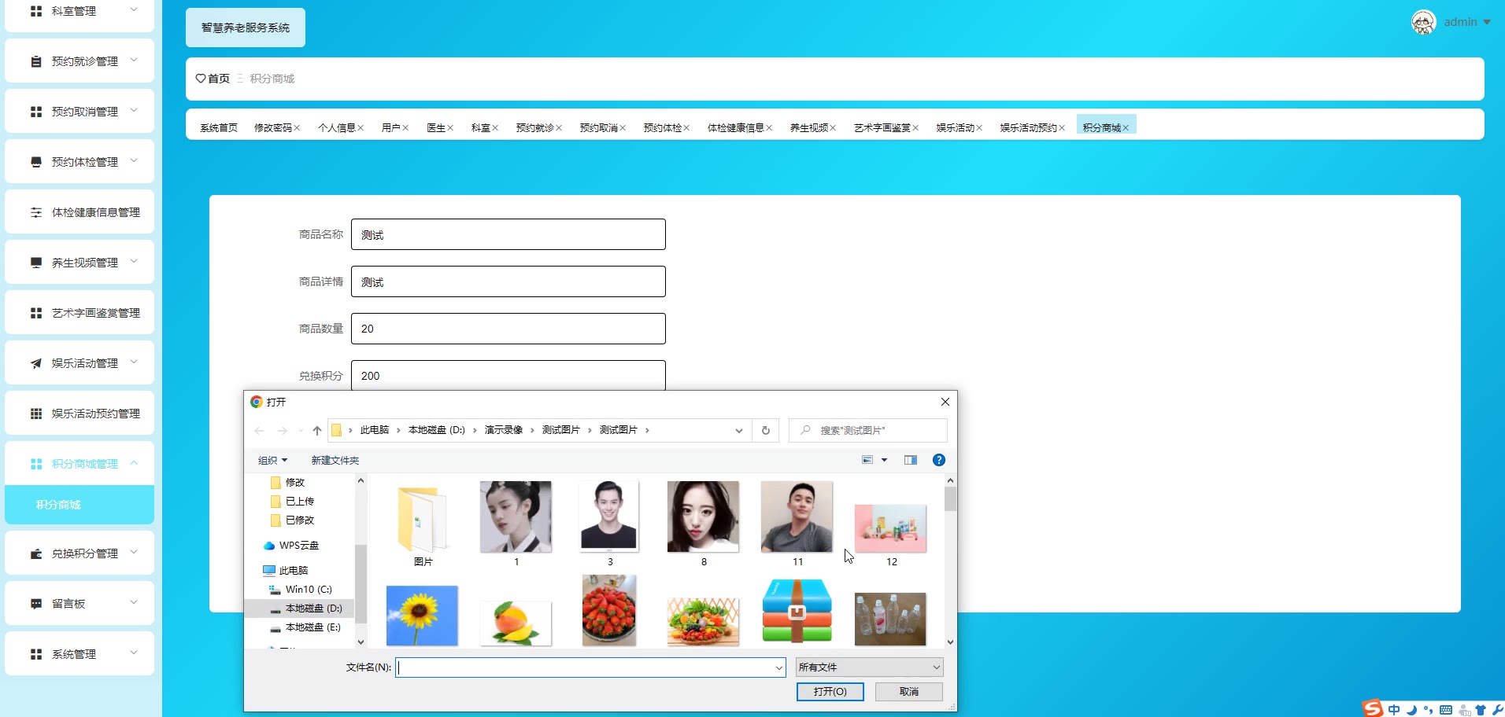
Task: Open the view mode dropdown arrow
Action: click(884, 460)
